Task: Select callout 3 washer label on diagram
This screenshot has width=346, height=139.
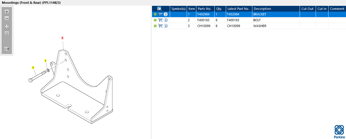Action: pos(46,60)
